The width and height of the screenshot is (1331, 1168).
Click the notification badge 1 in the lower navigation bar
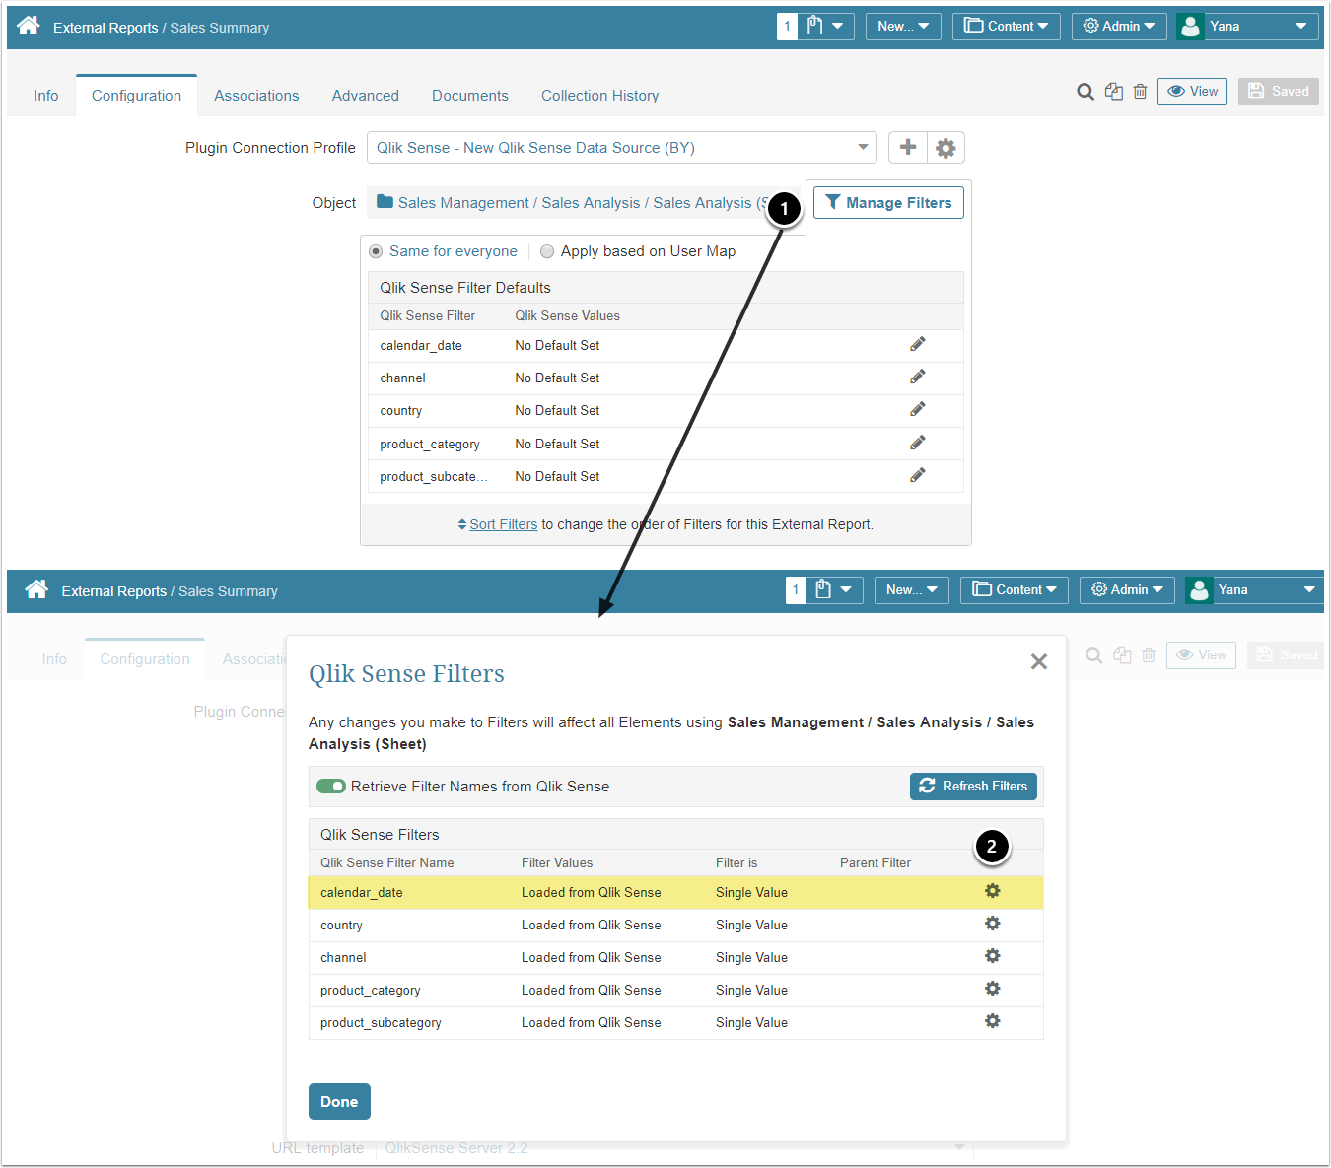click(x=796, y=590)
